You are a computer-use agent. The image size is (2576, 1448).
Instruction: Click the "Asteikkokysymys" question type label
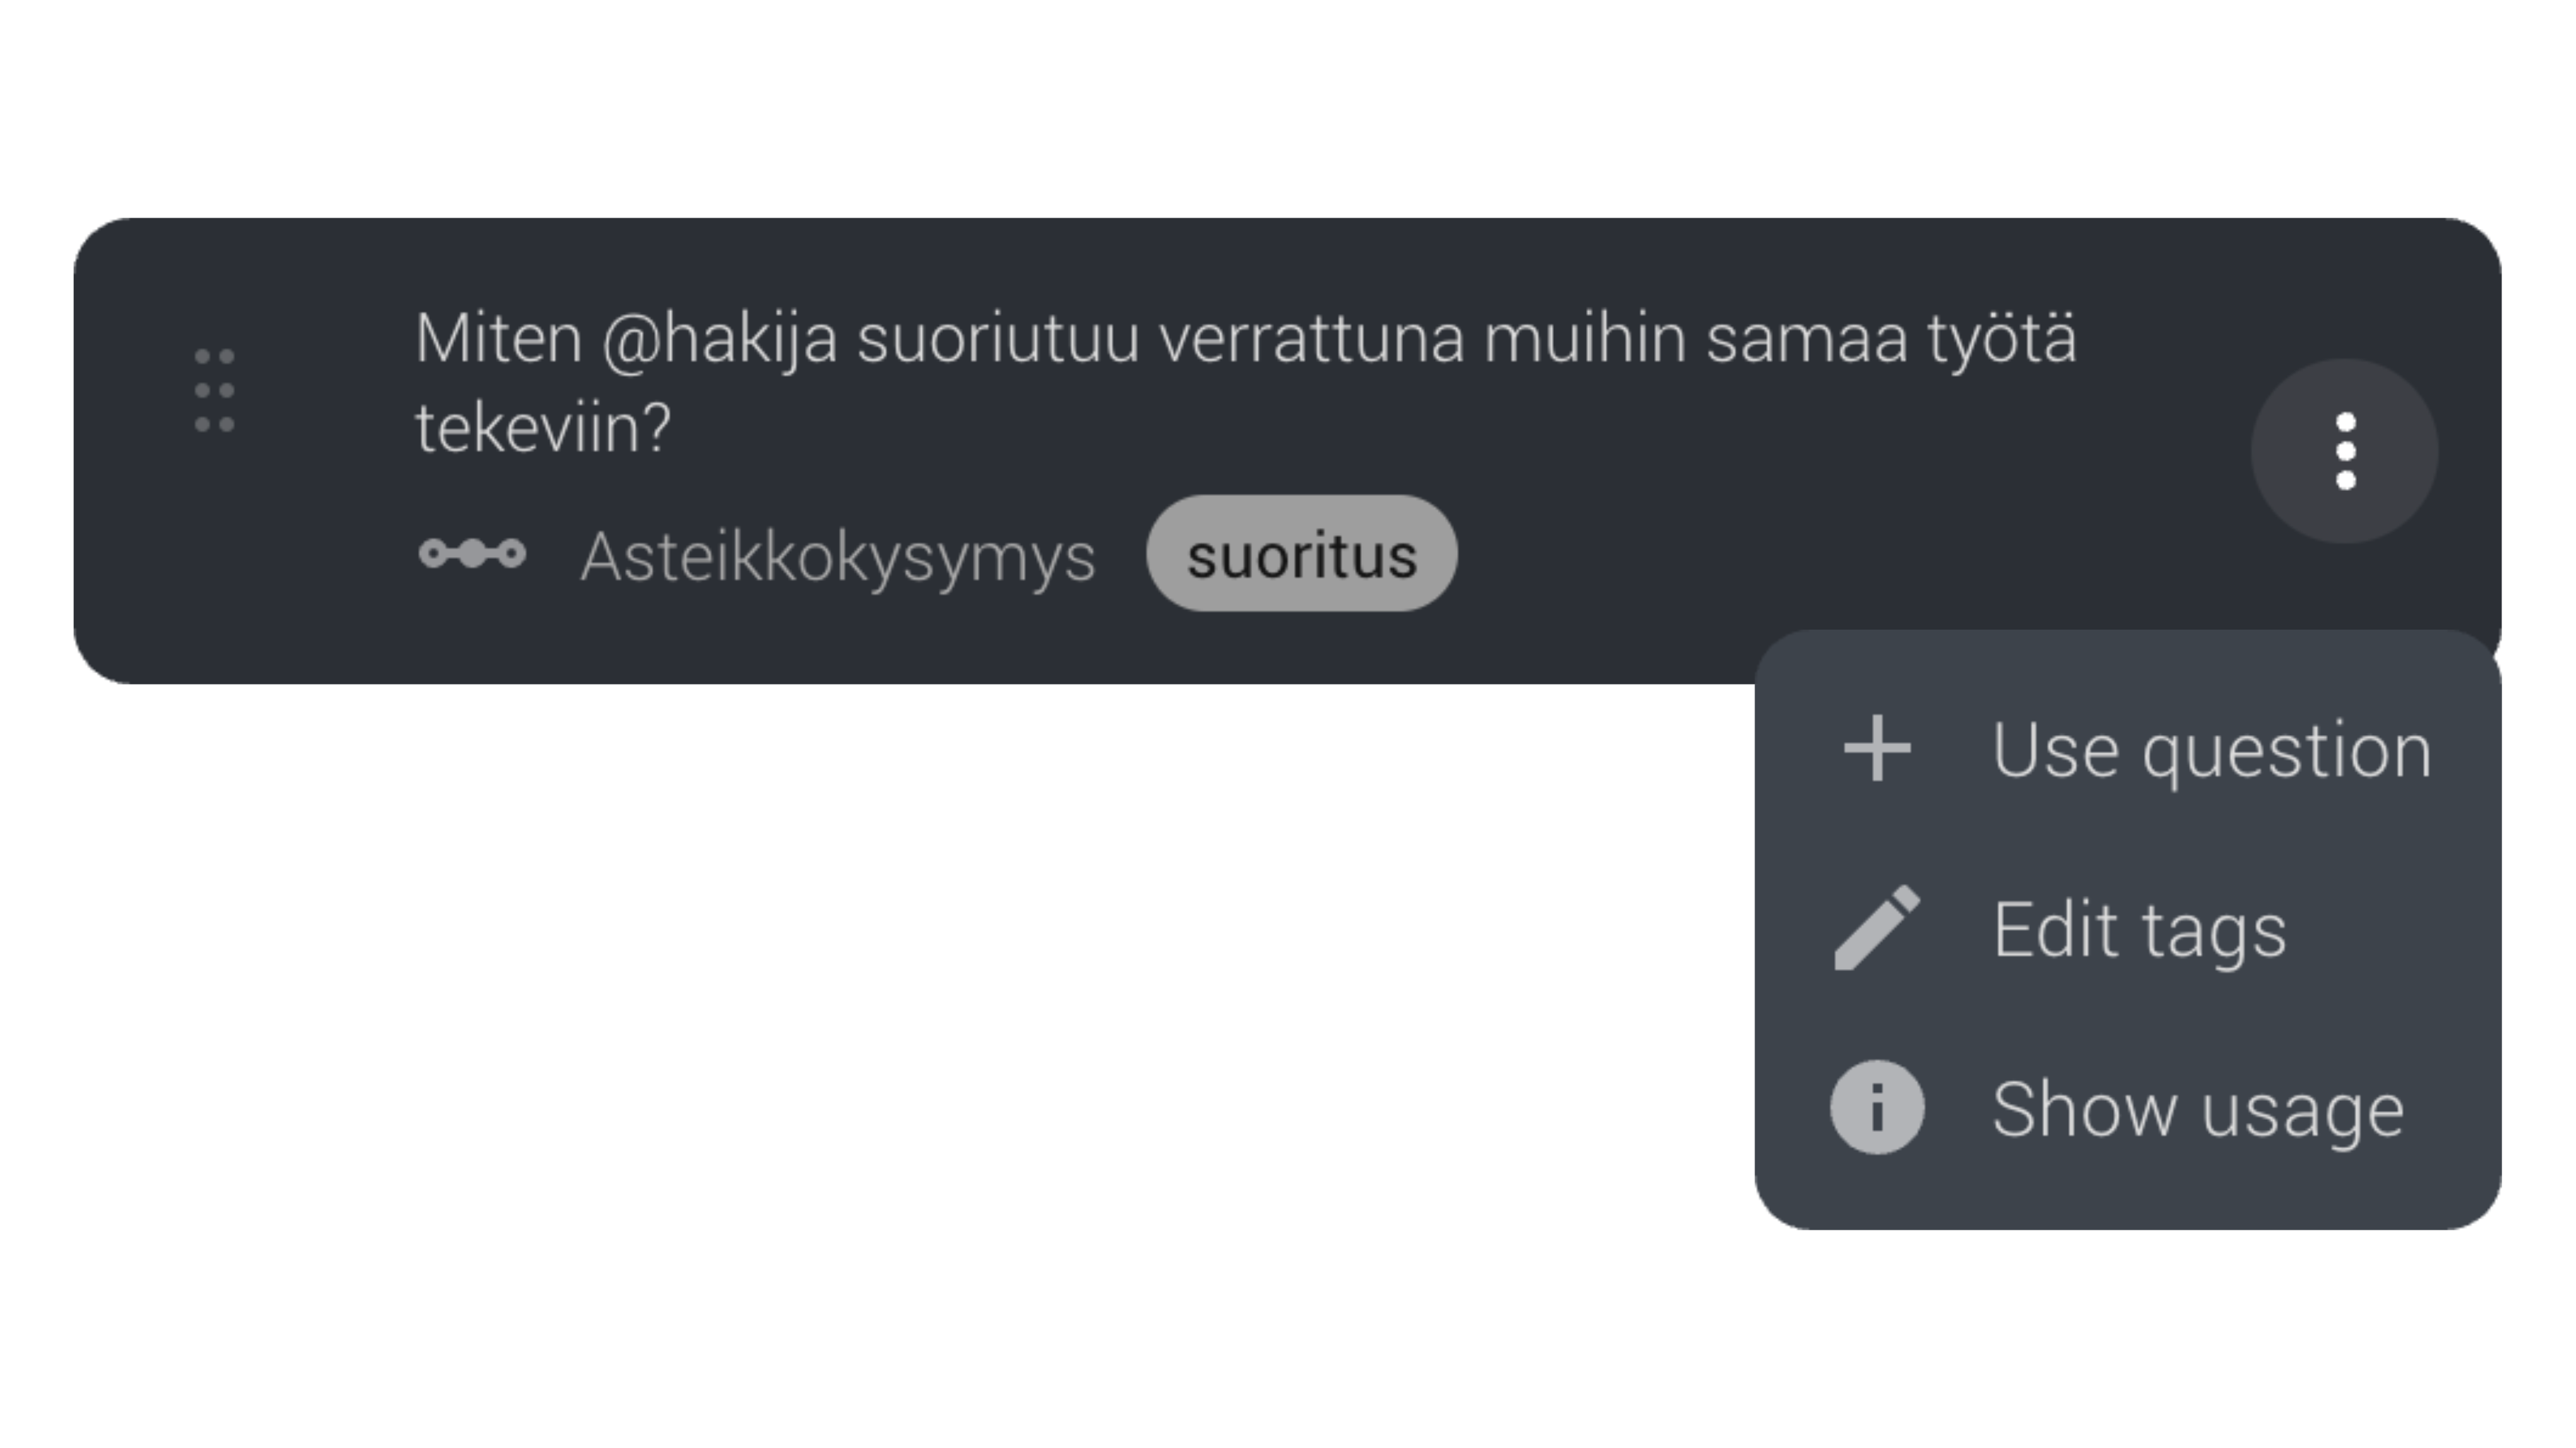click(838, 556)
